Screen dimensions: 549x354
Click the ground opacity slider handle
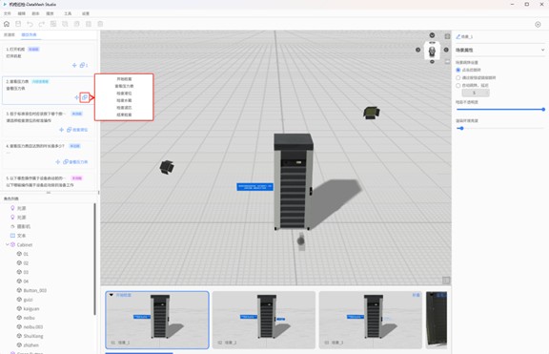point(543,110)
